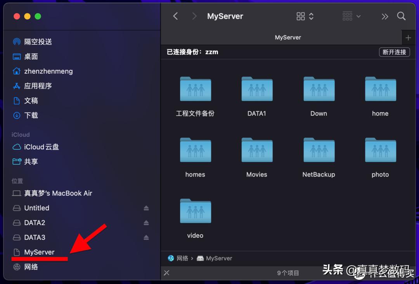Eject the Untitled volume
The width and height of the screenshot is (419, 284).
pyautogui.click(x=146, y=208)
